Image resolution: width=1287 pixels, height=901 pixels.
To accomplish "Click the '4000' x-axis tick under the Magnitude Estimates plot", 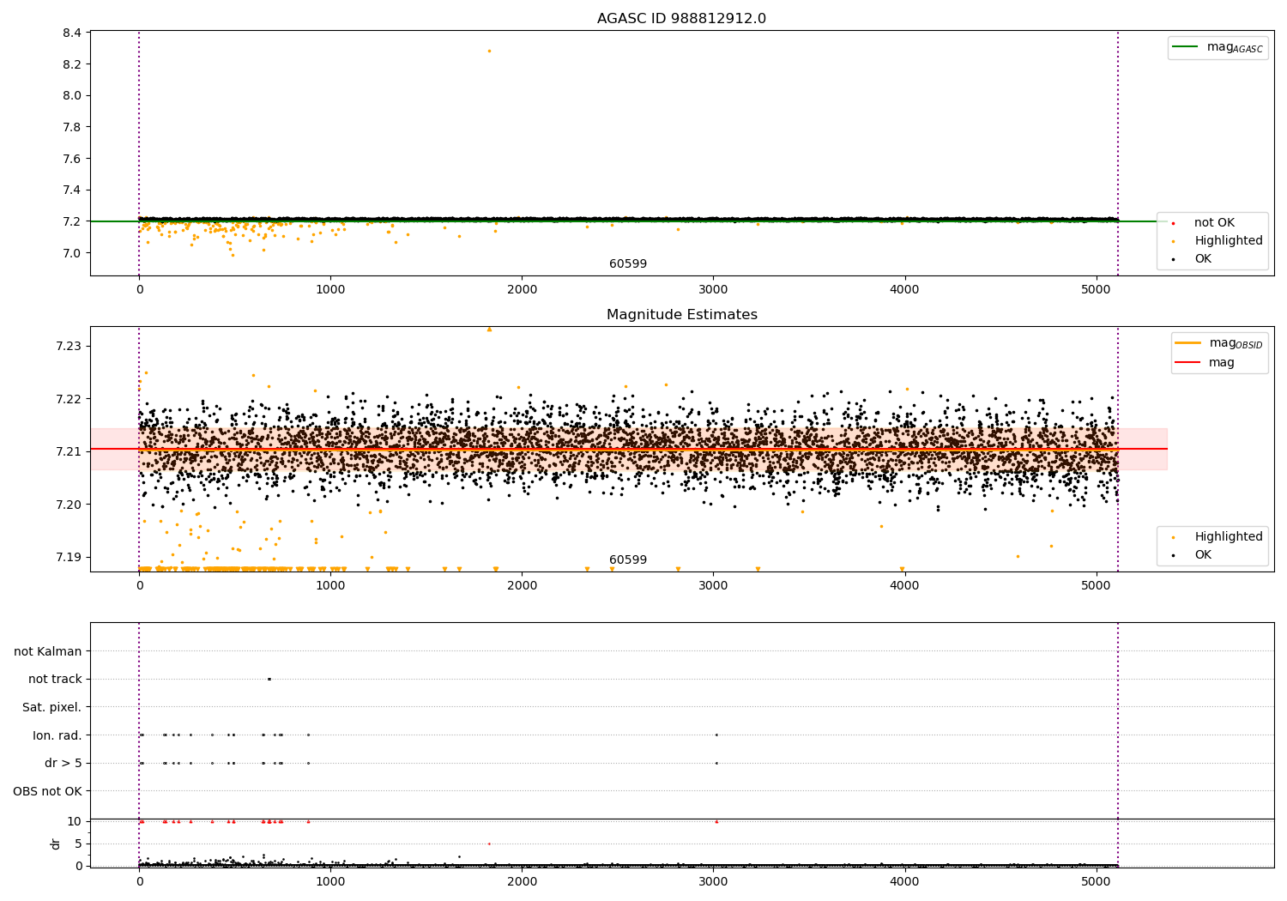I will tap(905, 586).
